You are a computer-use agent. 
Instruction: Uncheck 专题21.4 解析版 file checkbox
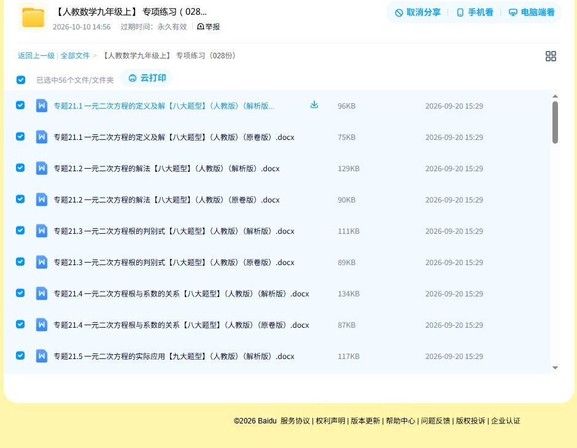(20, 293)
